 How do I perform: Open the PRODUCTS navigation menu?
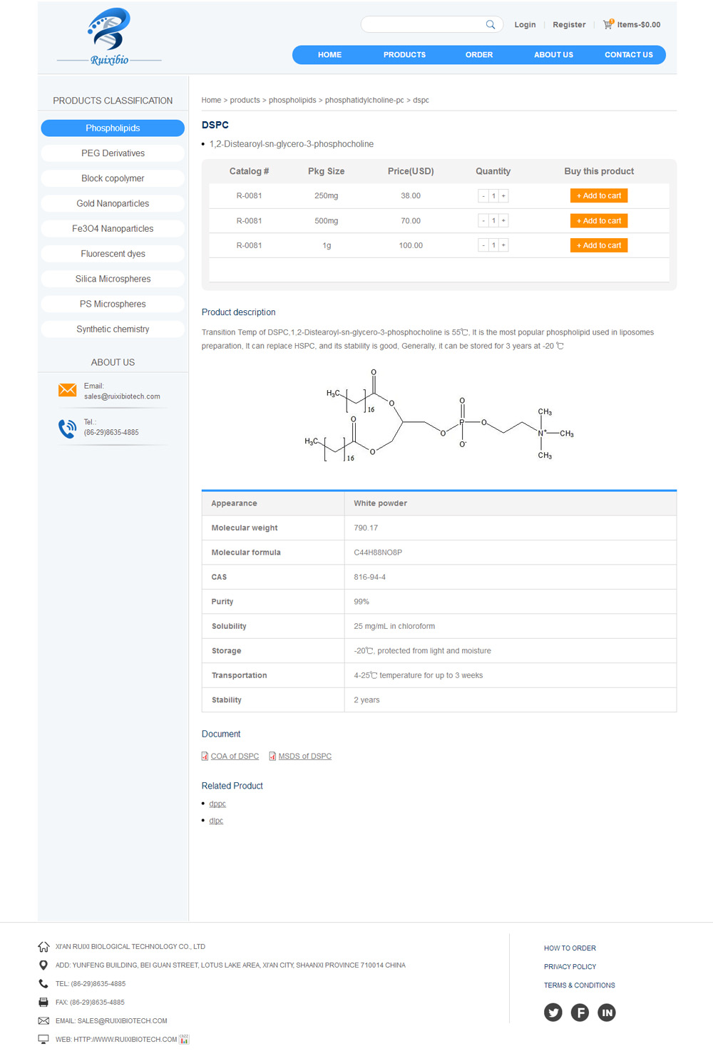[x=404, y=55]
